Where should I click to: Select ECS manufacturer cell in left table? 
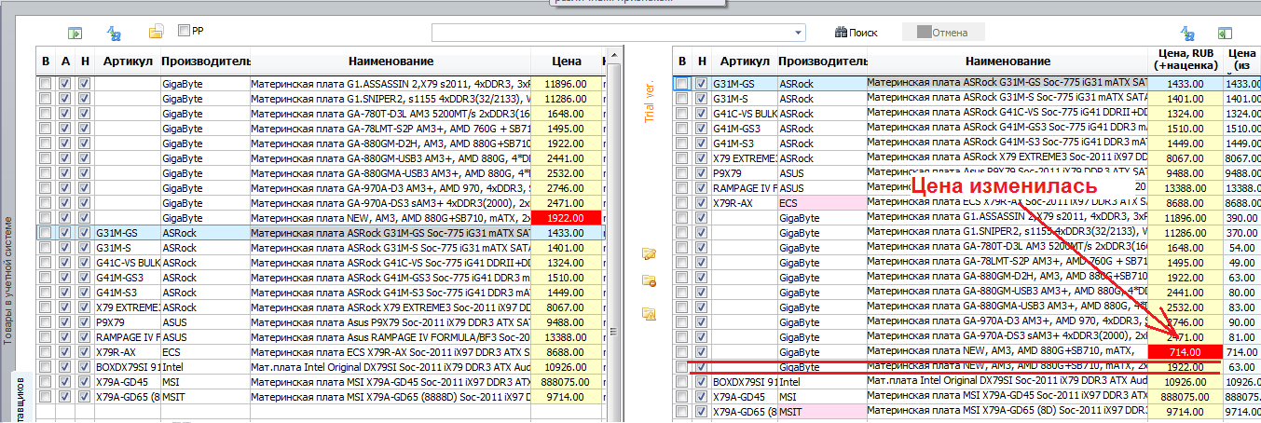(x=204, y=352)
